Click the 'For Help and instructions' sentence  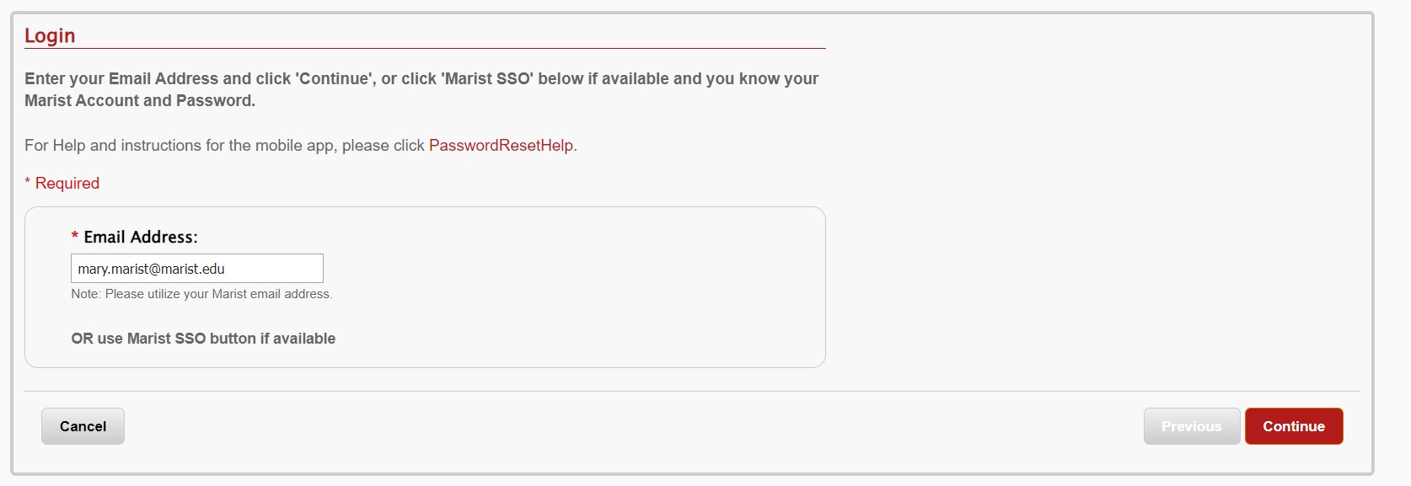(224, 146)
